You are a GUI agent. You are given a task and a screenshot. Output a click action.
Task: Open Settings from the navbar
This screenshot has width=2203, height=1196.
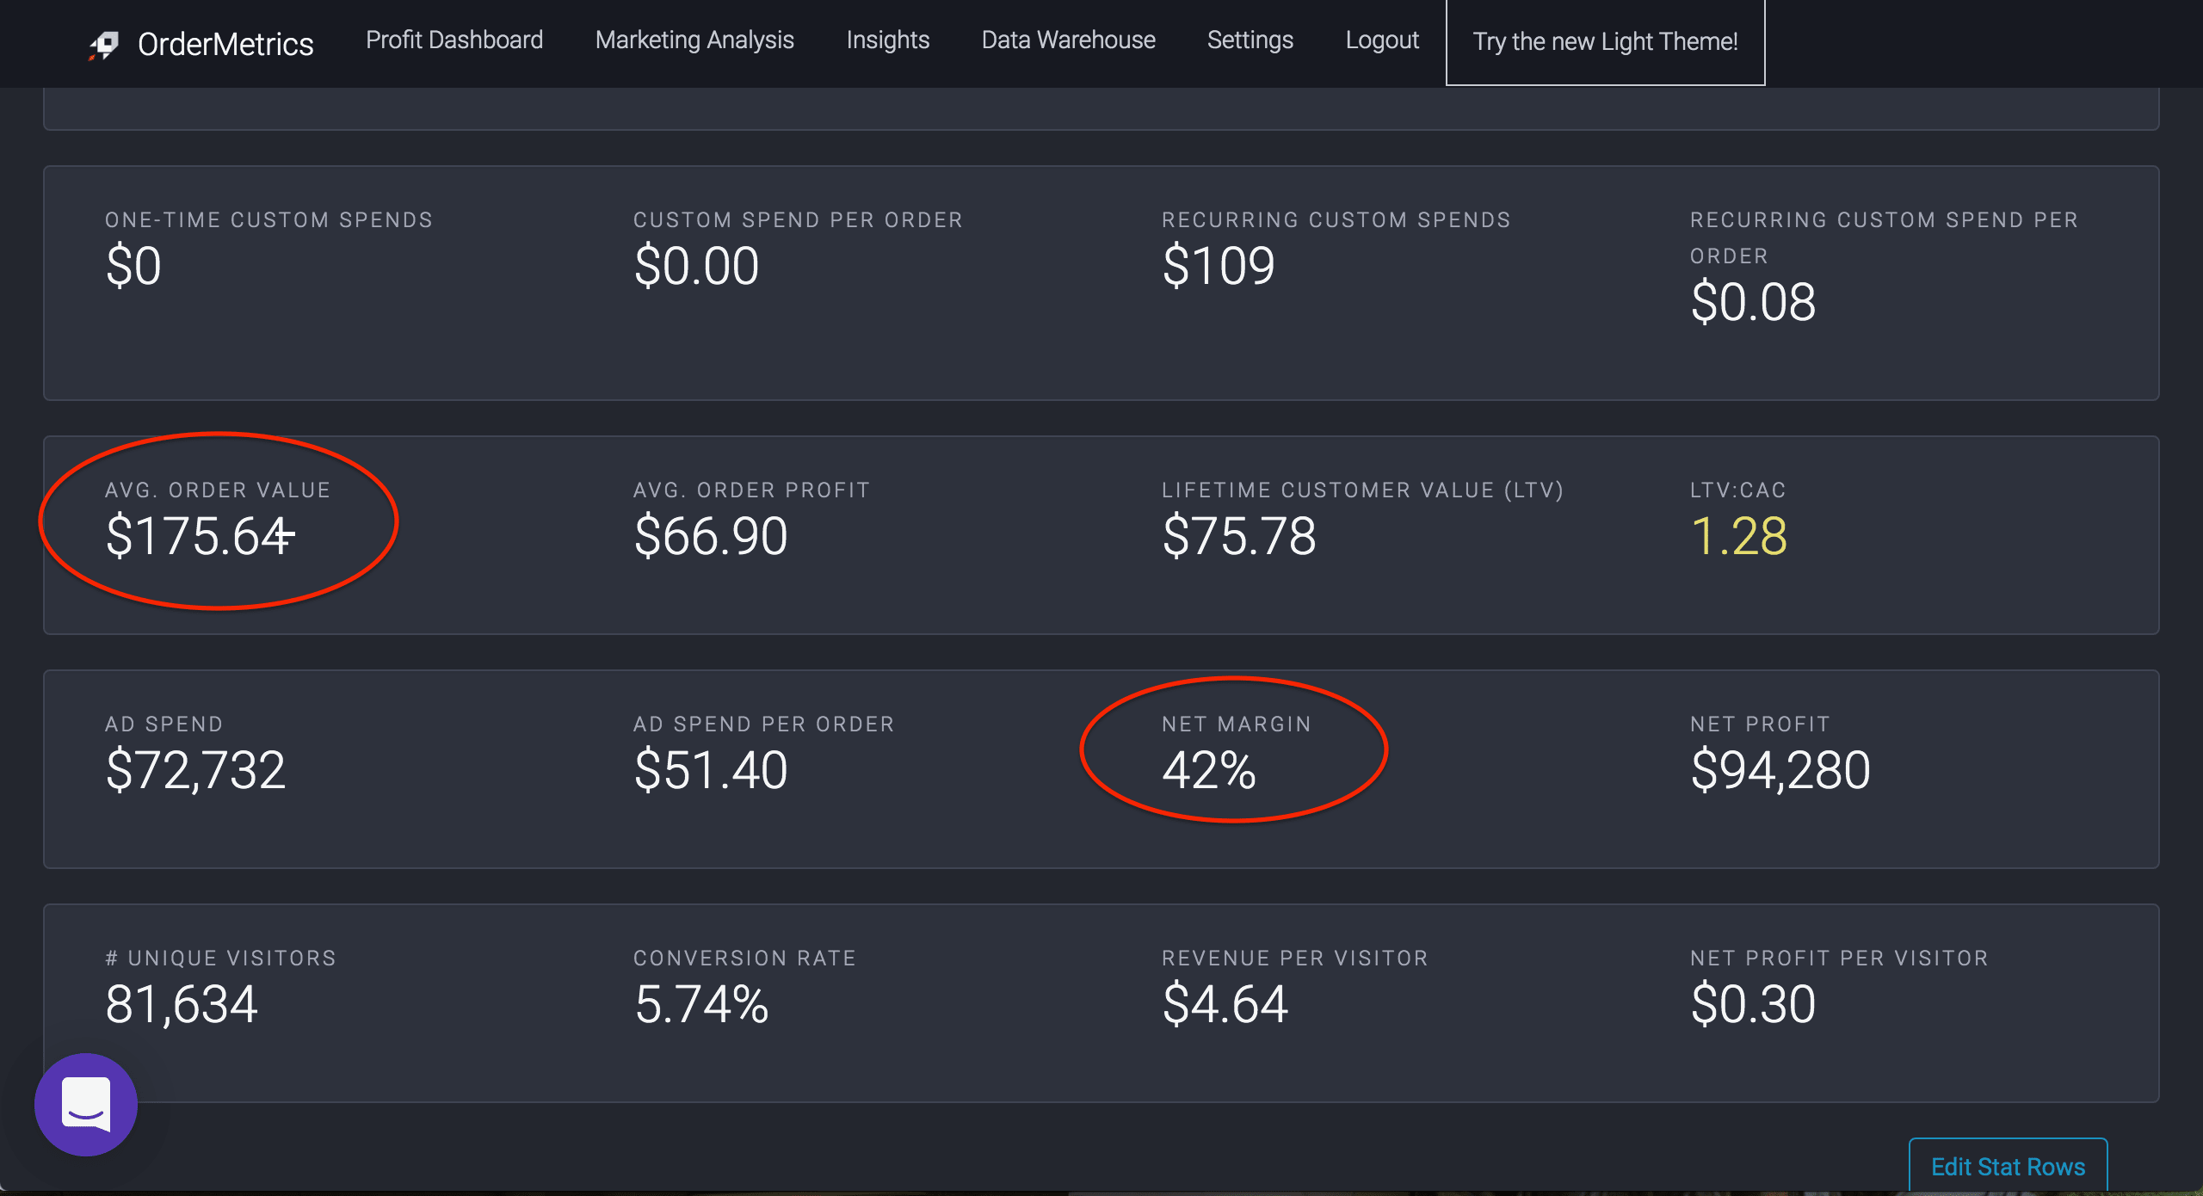[x=1250, y=40]
